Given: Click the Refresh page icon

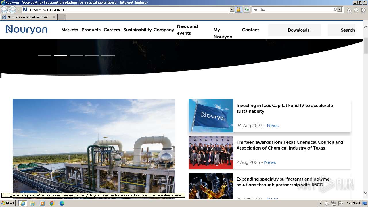Looking at the screenshot, I should [x=247, y=10].
